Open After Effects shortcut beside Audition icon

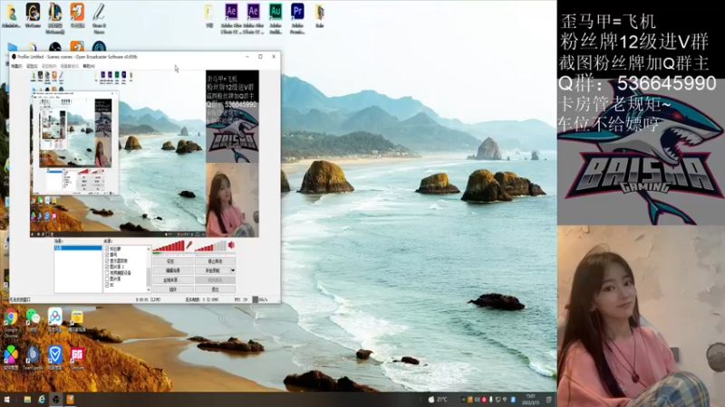point(253,17)
